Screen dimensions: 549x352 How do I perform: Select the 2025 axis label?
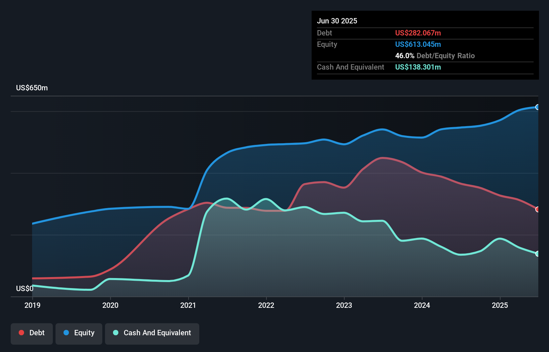point(500,305)
